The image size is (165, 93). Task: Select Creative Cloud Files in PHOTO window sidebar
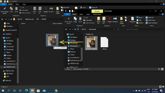(10, 30)
